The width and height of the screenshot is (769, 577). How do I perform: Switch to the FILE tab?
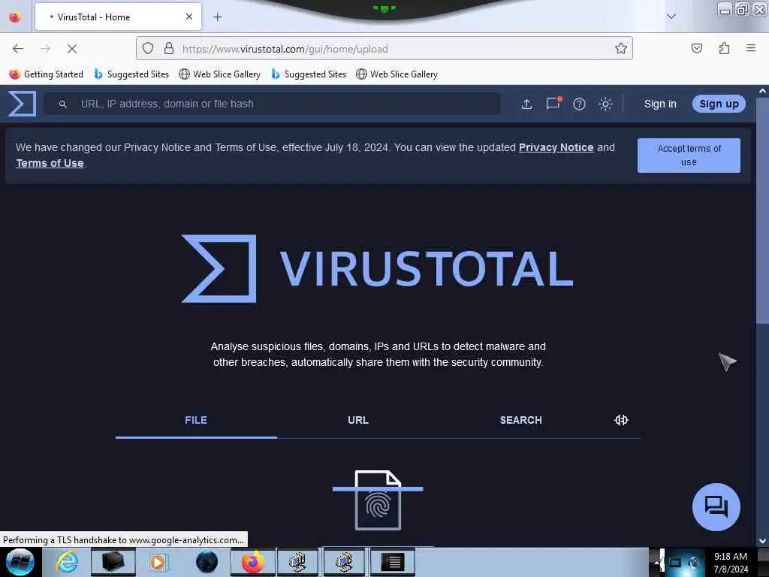point(196,421)
